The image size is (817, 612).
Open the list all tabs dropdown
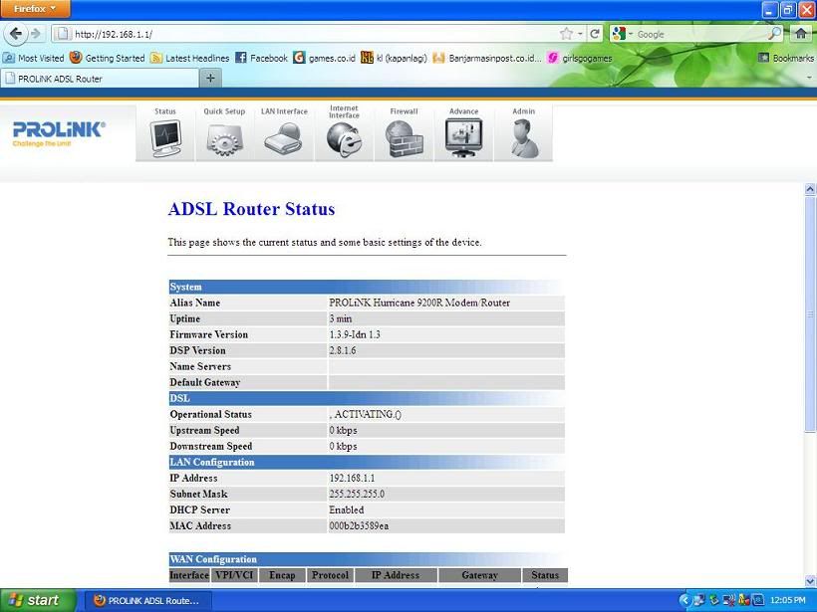[809, 78]
